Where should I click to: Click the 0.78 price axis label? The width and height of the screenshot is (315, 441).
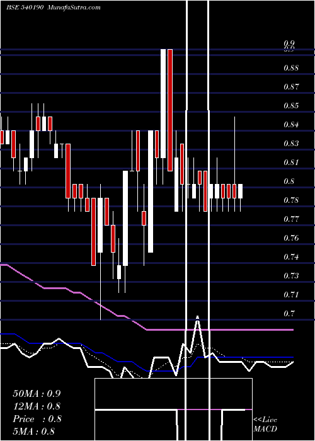[291, 200]
